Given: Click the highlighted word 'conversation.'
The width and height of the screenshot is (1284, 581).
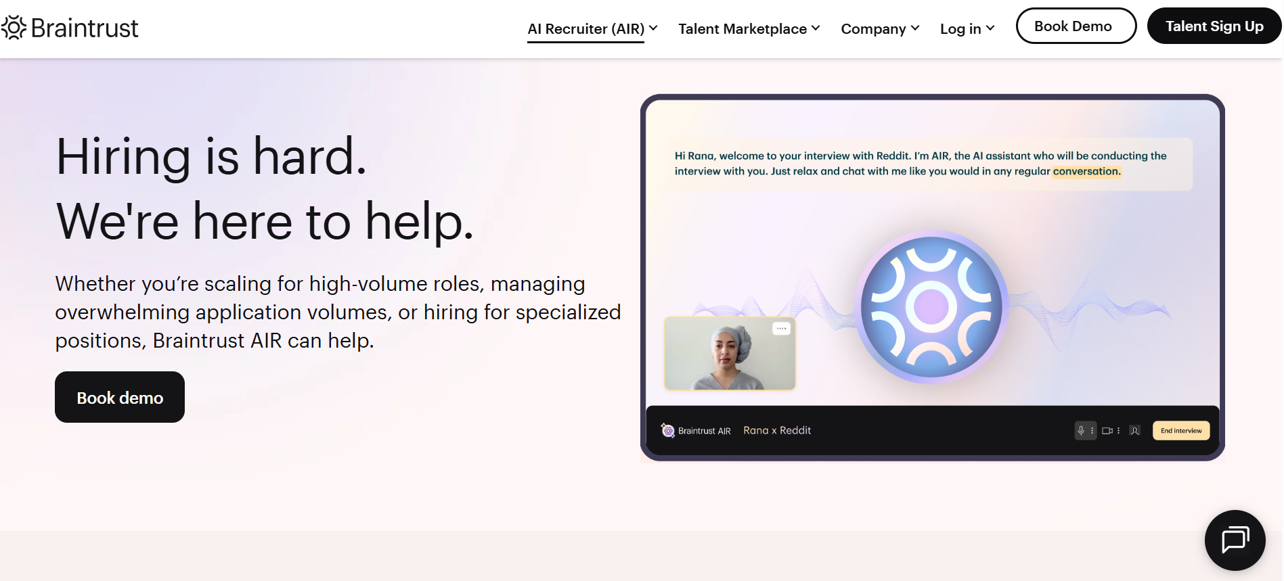Looking at the screenshot, I should pyautogui.click(x=1086, y=171).
